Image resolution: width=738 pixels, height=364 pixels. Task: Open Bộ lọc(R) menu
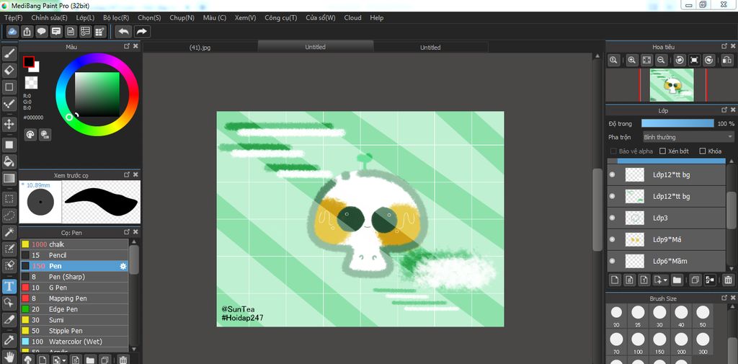[116, 17]
